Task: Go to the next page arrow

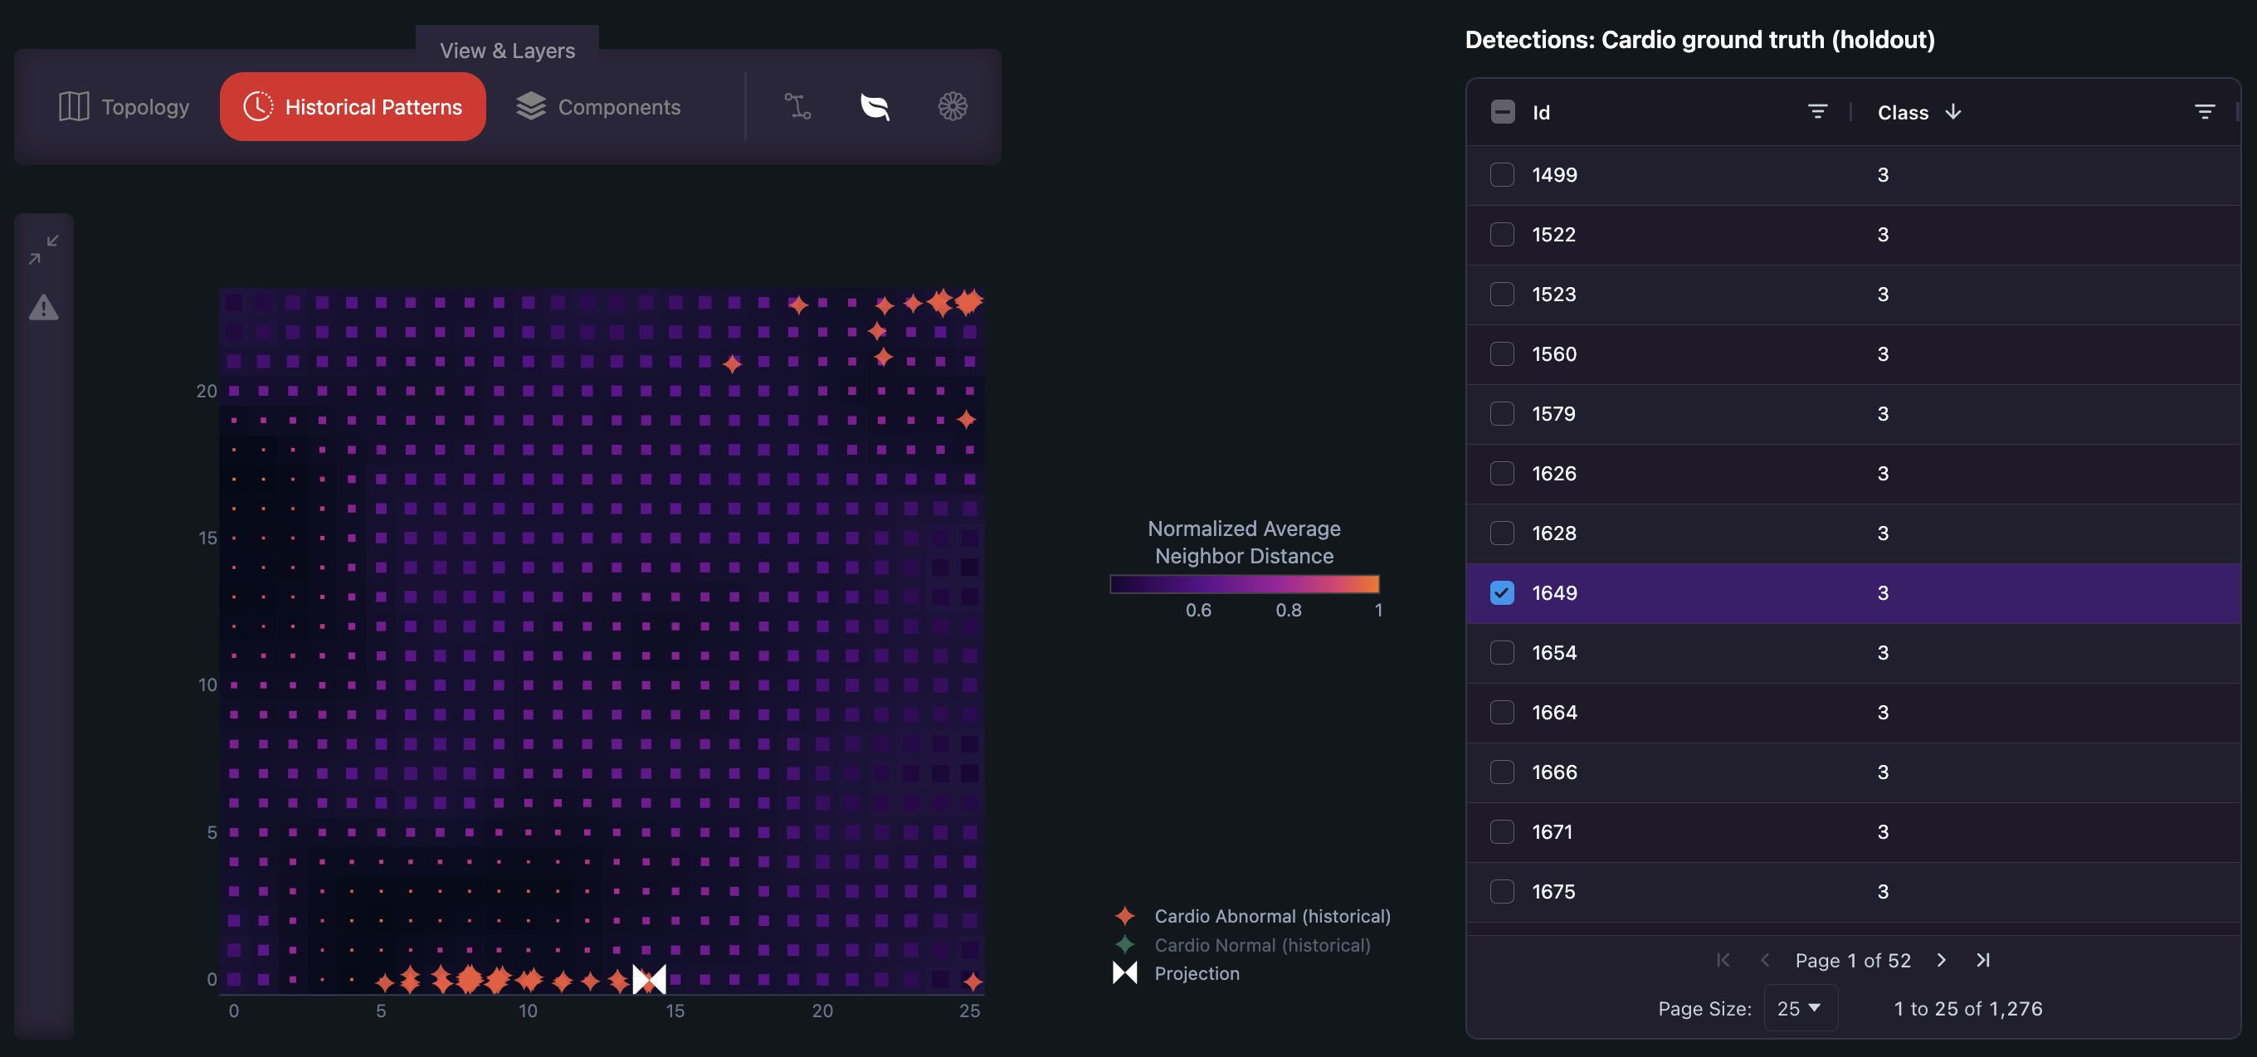Action: tap(1941, 960)
